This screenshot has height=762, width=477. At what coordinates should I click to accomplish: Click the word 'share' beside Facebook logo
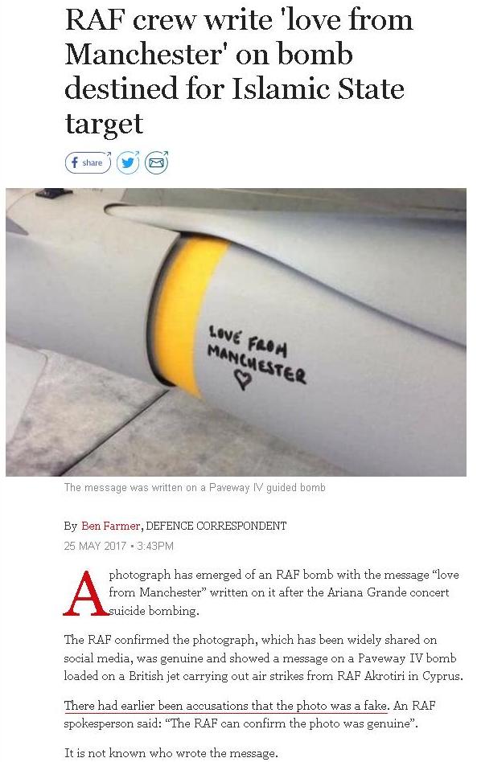coord(93,162)
